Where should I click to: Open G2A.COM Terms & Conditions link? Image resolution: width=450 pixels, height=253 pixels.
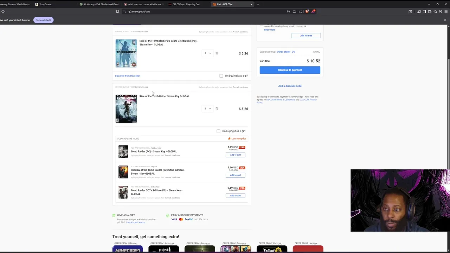[281, 99]
